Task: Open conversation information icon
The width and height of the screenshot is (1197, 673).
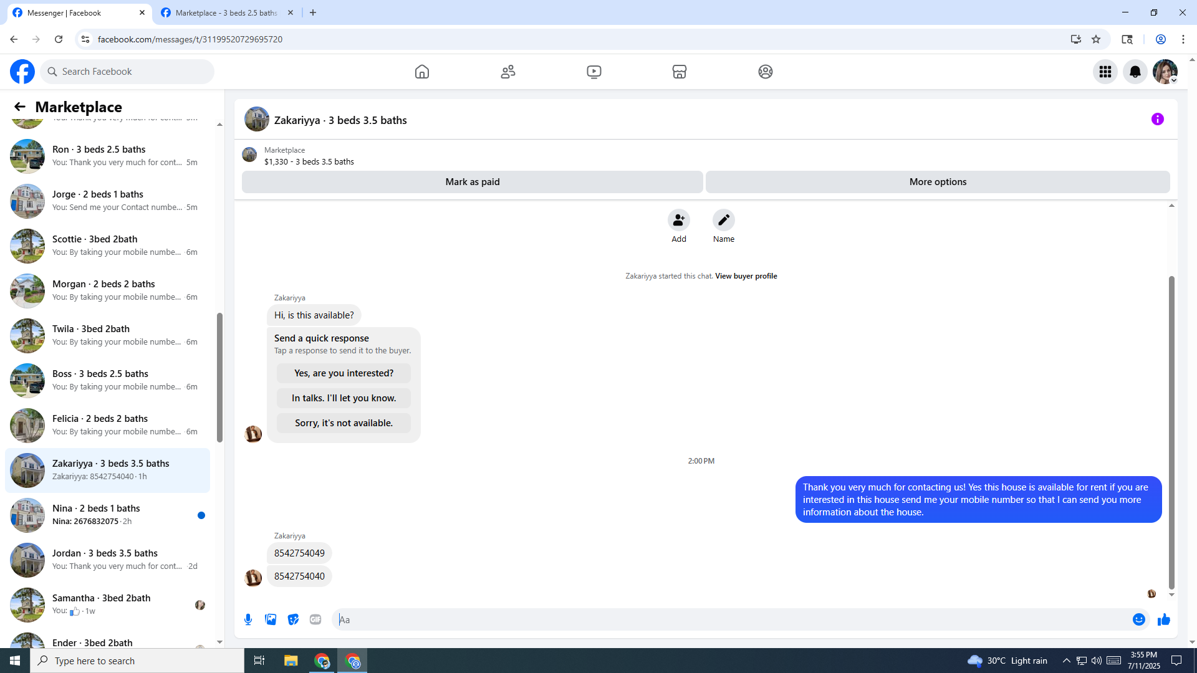Action: pos(1158,119)
